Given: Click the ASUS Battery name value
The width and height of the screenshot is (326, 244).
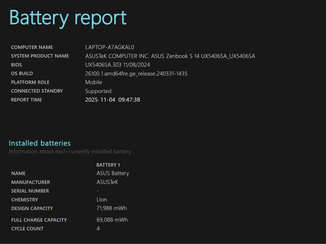Looking at the screenshot, I should [x=113, y=173].
